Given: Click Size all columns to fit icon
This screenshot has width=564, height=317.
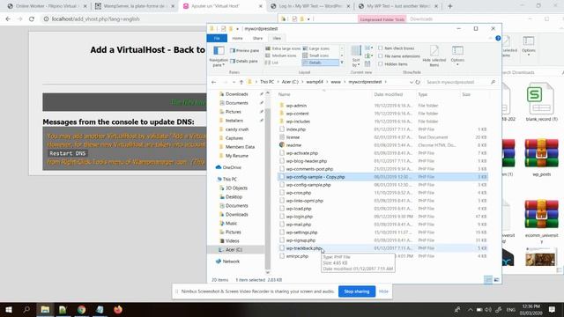Looking at the screenshot, I should [x=367, y=64].
